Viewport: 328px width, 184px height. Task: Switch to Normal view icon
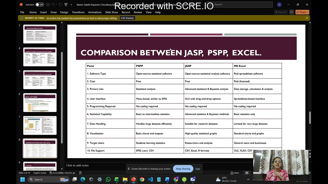point(247,173)
